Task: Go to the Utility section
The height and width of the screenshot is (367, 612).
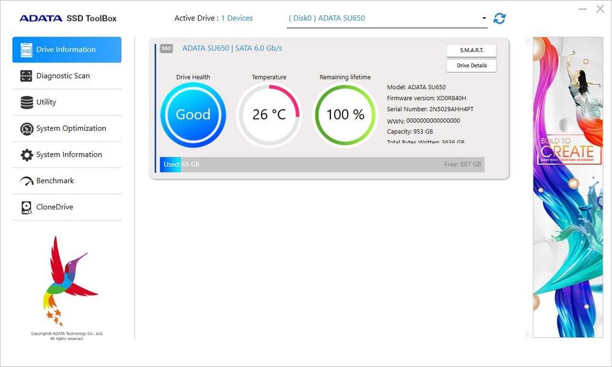Action: coord(67,102)
